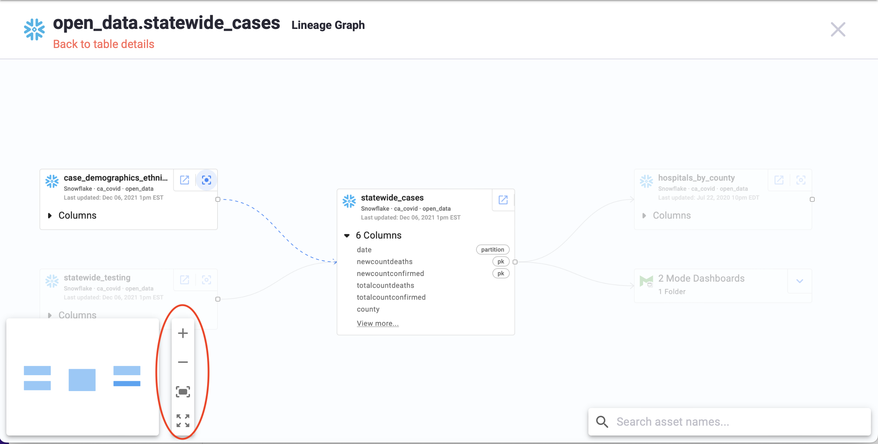Click the fit graph to view icon

pyautogui.click(x=183, y=392)
